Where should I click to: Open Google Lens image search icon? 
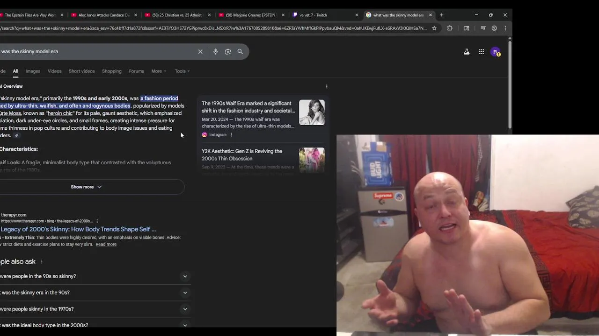point(228,52)
